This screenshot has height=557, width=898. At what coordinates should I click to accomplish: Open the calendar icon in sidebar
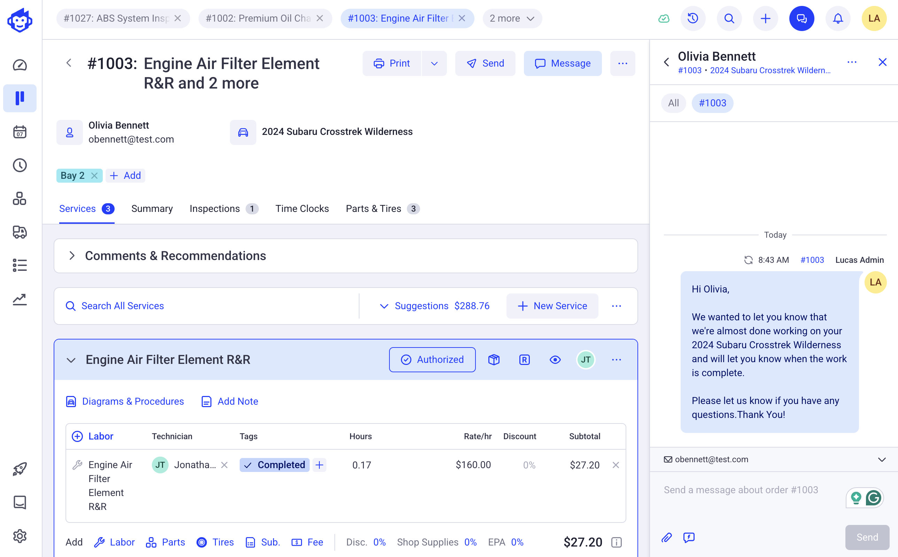(x=20, y=132)
